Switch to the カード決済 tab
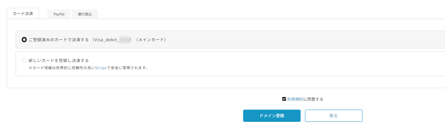Screen dimensions: 445x129 pos(23,14)
